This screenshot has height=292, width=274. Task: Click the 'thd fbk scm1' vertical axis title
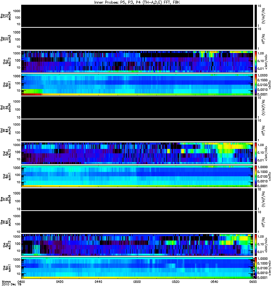point(7,176)
